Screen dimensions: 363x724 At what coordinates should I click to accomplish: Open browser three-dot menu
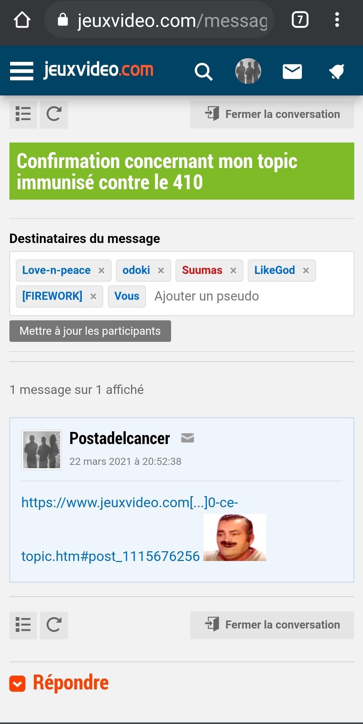point(337,20)
